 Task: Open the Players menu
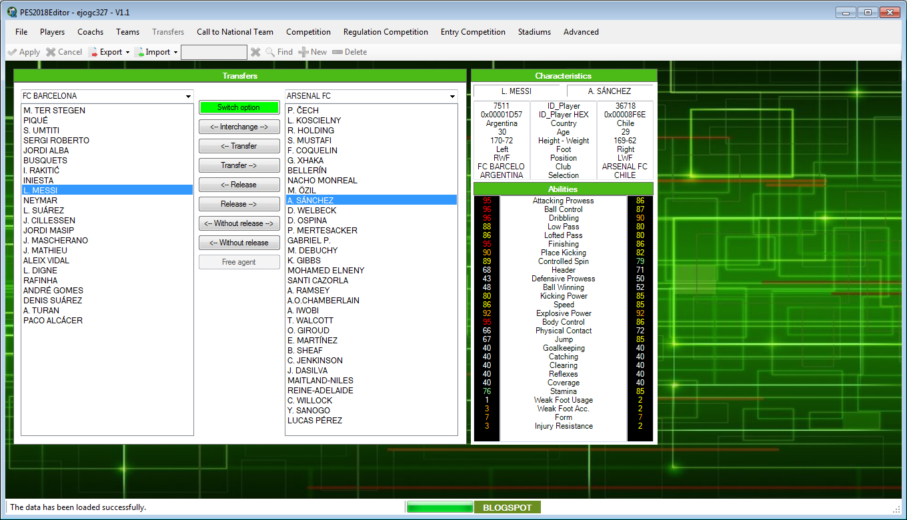(x=53, y=32)
